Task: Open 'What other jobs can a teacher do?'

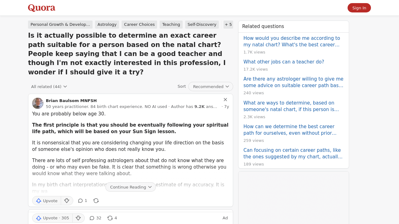Action: point(284,62)
